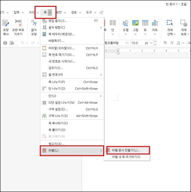Open 단(U) submenu
Viewport: 191px width, 192px height.
(72, 96)
